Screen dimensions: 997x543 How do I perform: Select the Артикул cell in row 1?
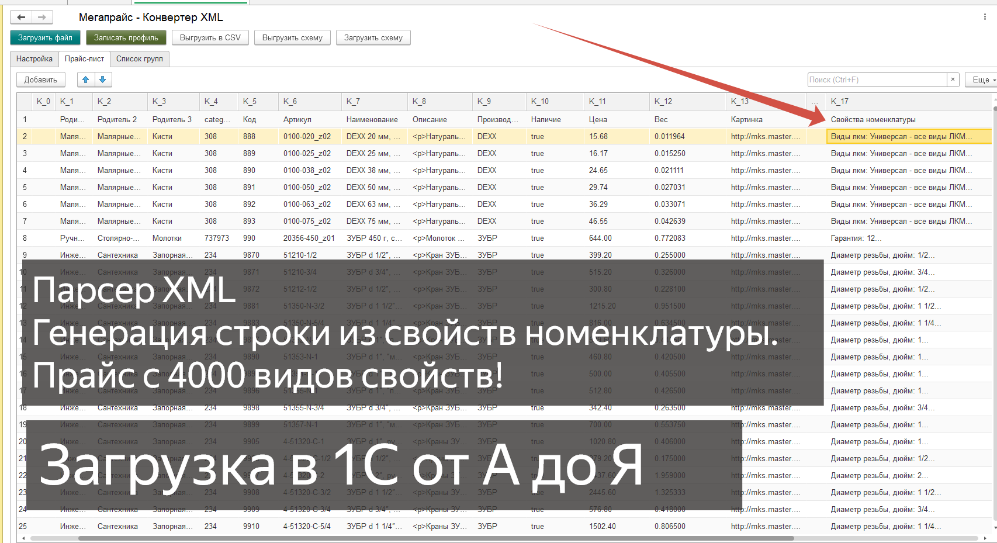(311, 119)
